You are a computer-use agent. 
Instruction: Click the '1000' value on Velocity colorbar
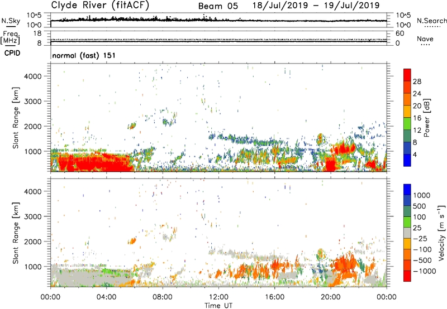[422, 195]
